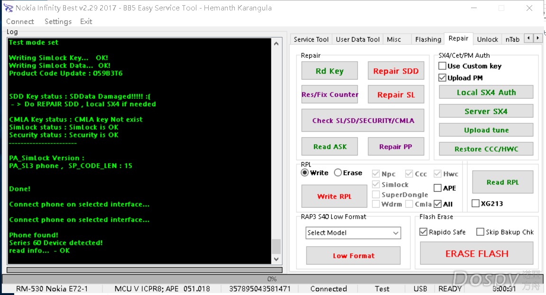Screen dimensions: 546x295
Task: Click the Upload tune button
Action: tap(486, 130)
